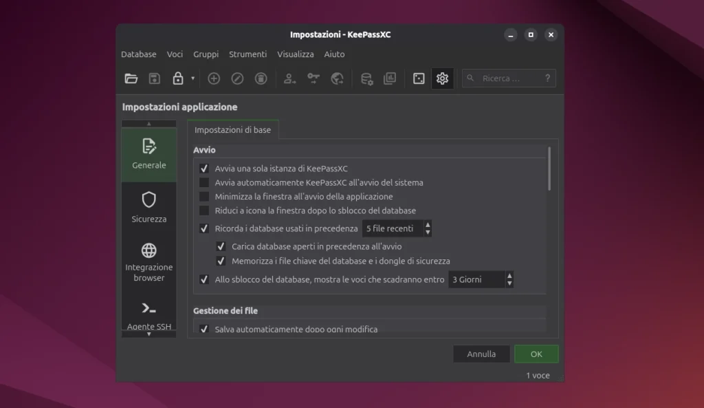Increase the 5 file recenti spinner value

(x=428, y=224)
